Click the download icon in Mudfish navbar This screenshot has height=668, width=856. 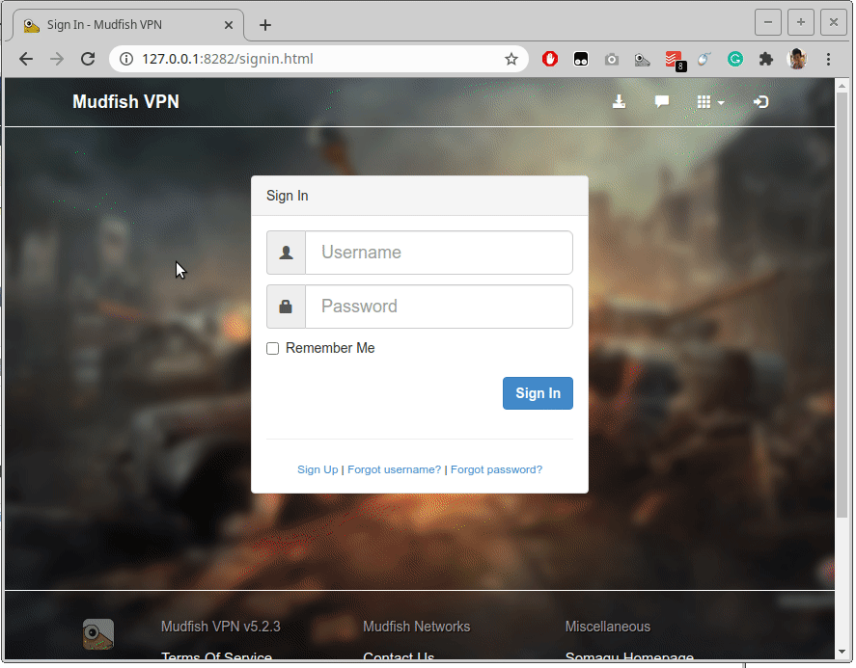[x=620, y=102]
